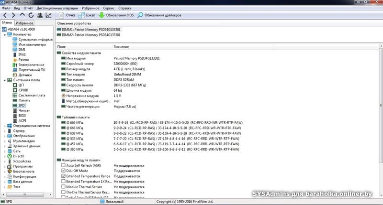Screen dimensions: 383x205
Task: Select BIOS tree item
Action: point(19,116)
